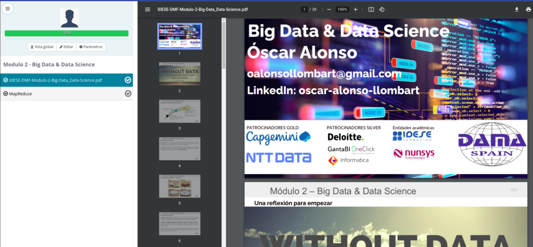
Task: Click the Editar button
Action: [66, 46]
